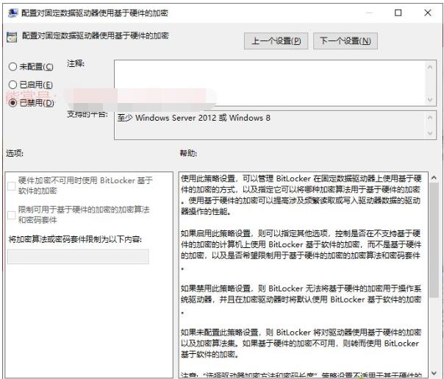Click the encryption algorithm restriction input field
This screenshot has height=379, width=444.
tap(78, 257)
